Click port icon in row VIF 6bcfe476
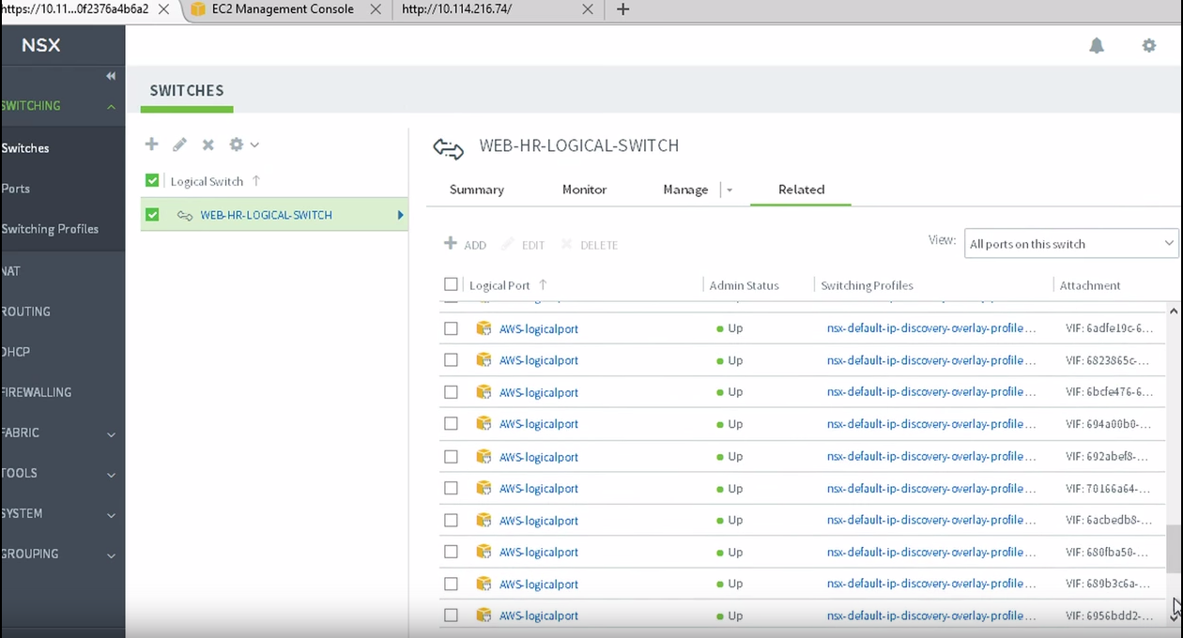Screen dimensions: 1183x638 pos(484,392)
